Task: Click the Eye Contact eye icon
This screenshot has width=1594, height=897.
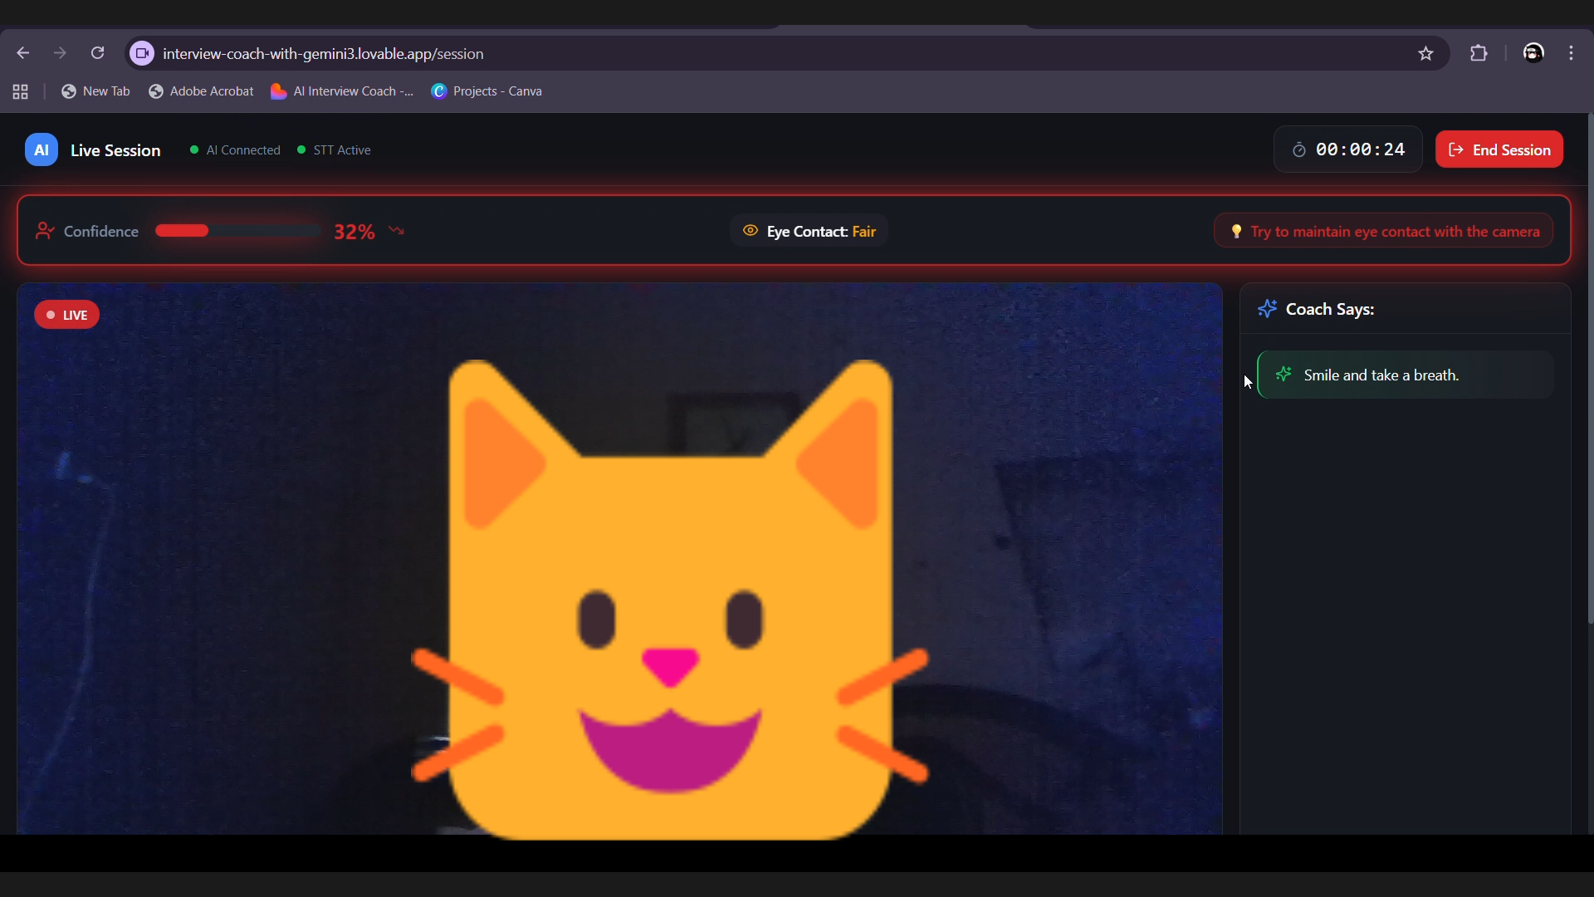Action: tap(751, 231)
